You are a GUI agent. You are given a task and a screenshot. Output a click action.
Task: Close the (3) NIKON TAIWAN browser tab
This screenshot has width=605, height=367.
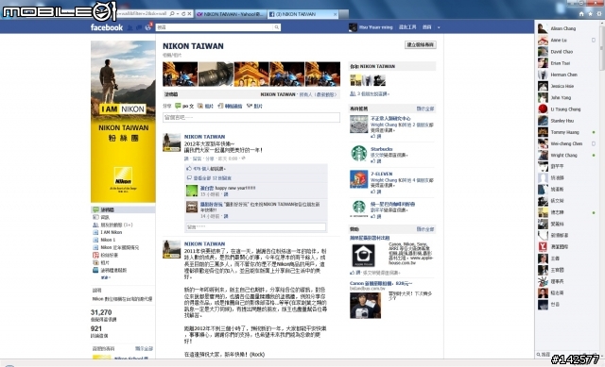click(x=335, y=14)
